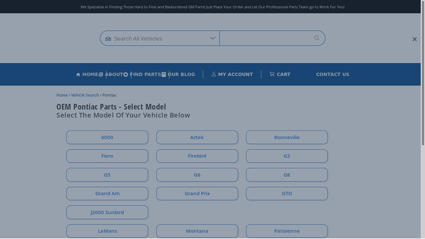This screenshot has height=239, width=425.
Task: Click the gear icon beside Find Parts
Action: click(126, 74)
